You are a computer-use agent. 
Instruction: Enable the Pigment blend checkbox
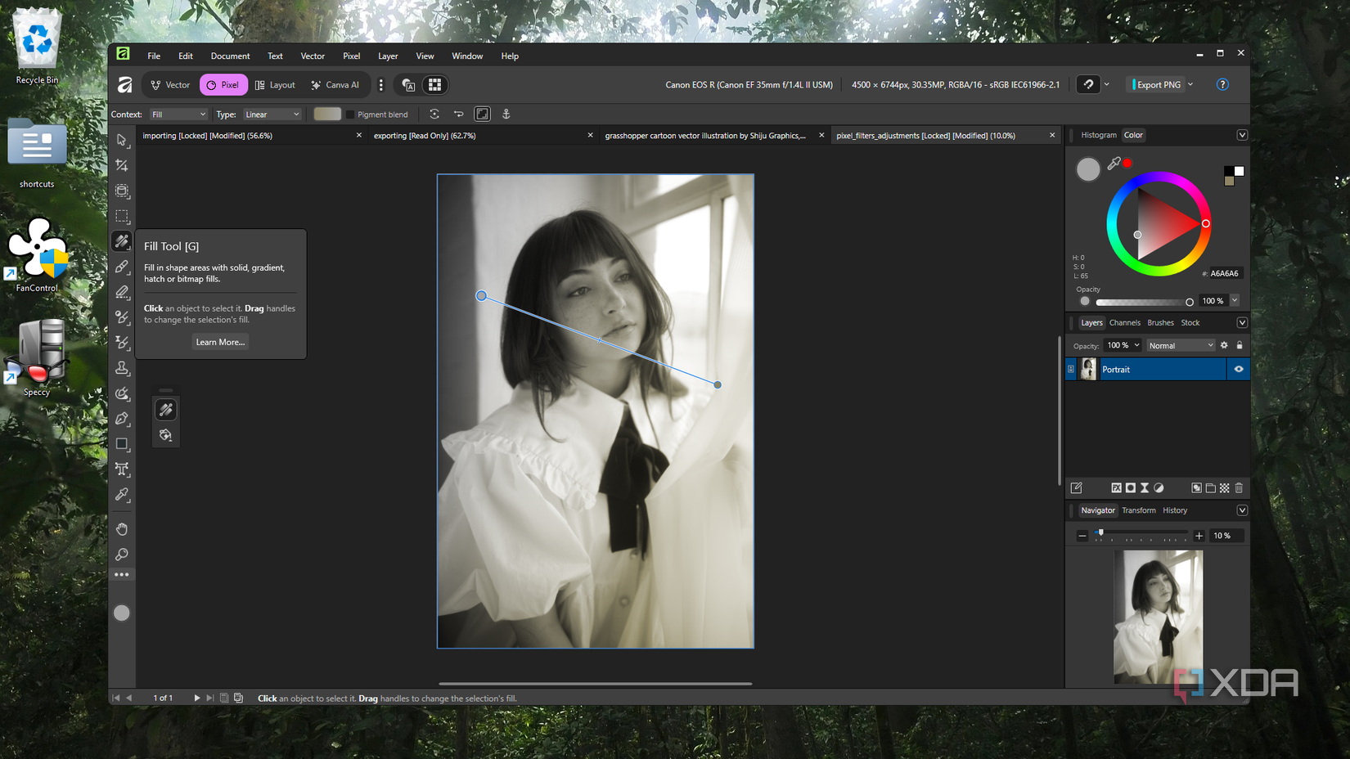(x=351, y=115)
